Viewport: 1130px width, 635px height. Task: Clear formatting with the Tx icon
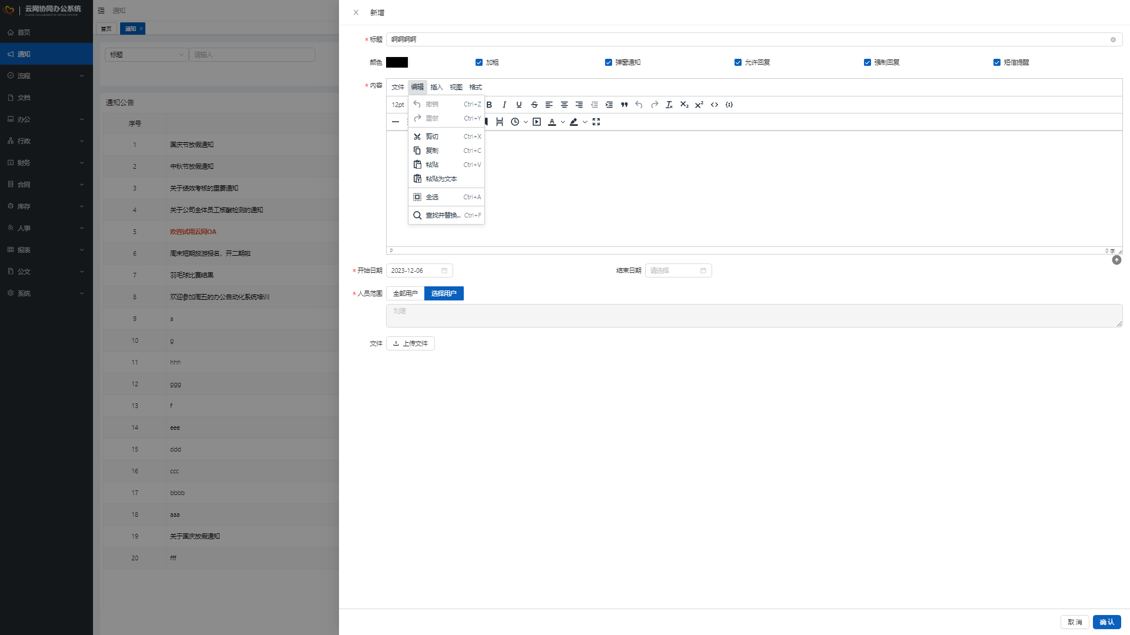pyautogui.click(x=669, y=105)
